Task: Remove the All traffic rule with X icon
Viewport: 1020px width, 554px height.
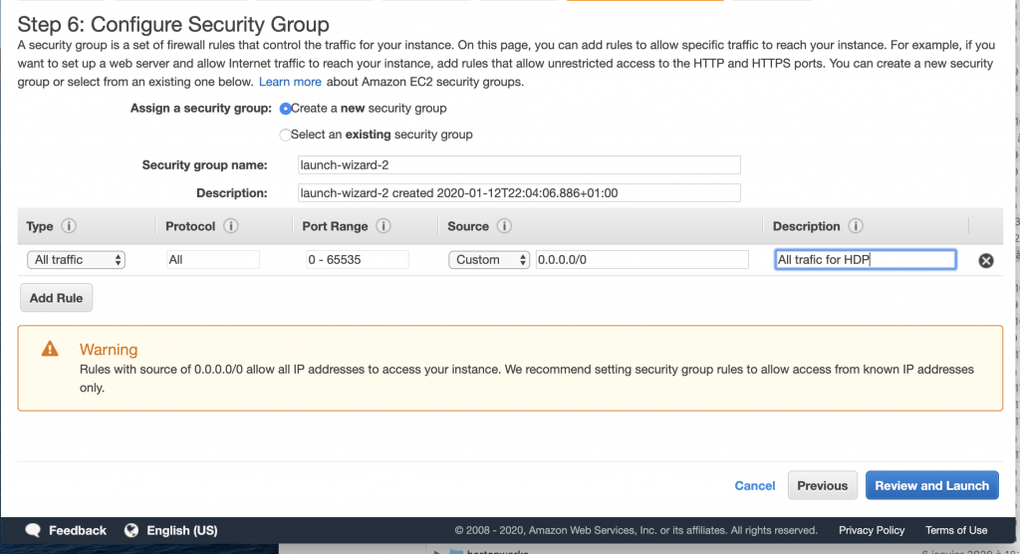Action: click(986, 260)
